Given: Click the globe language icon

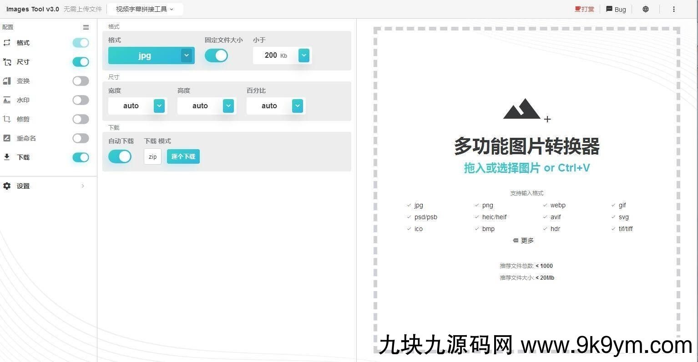Looking at the screenshot, I should (x=645, y=9).
